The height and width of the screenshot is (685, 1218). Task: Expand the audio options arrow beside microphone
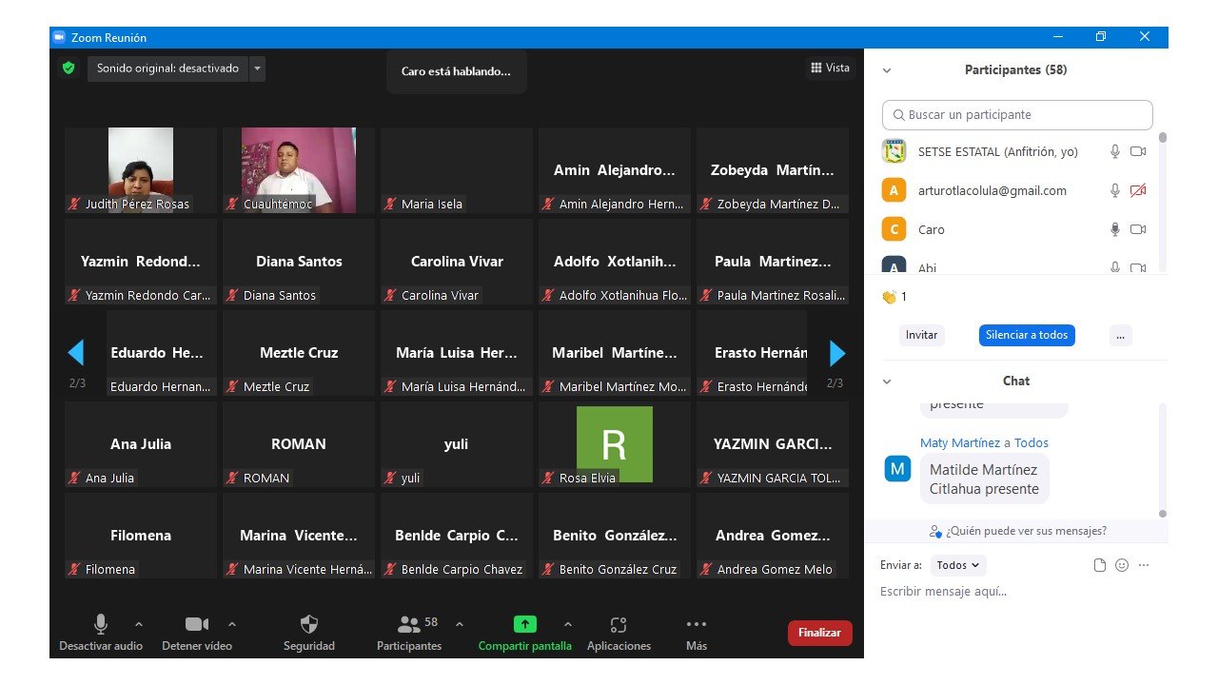click(x=139, y=624)
